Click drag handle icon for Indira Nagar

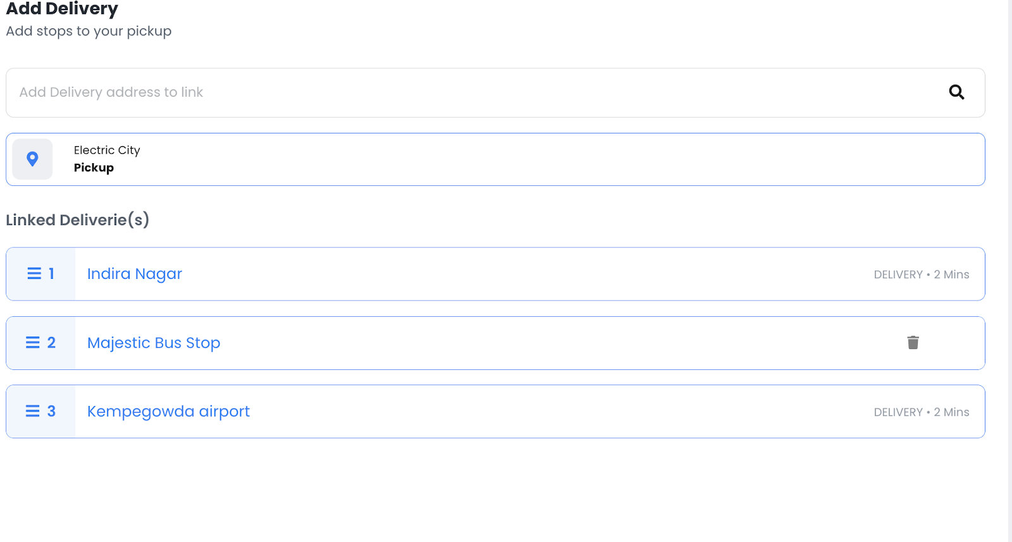tap(34, 273)
